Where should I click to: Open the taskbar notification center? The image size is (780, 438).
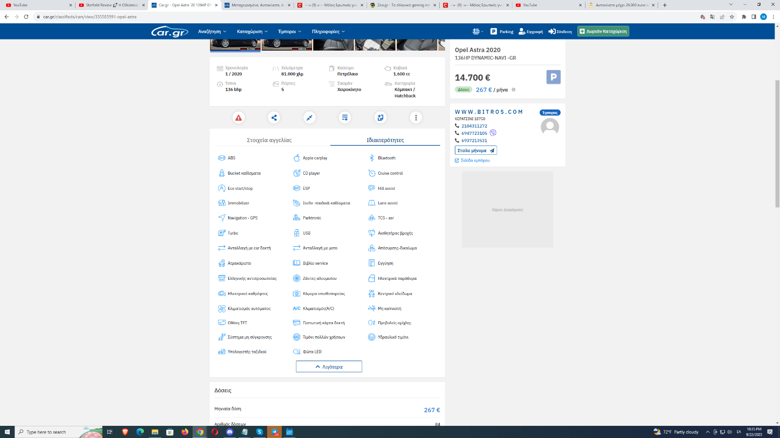tap(770, 432)
